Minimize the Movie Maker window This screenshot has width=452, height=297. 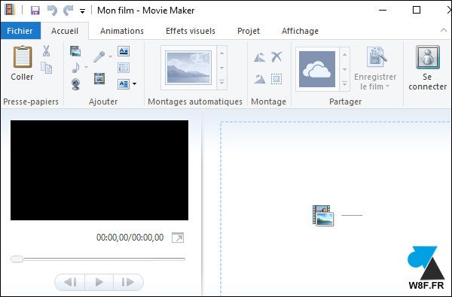point(383,10)
